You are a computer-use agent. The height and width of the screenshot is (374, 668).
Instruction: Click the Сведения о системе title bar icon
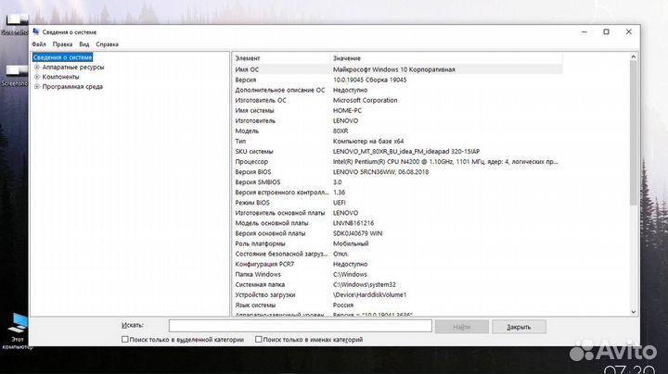(36, 31)
